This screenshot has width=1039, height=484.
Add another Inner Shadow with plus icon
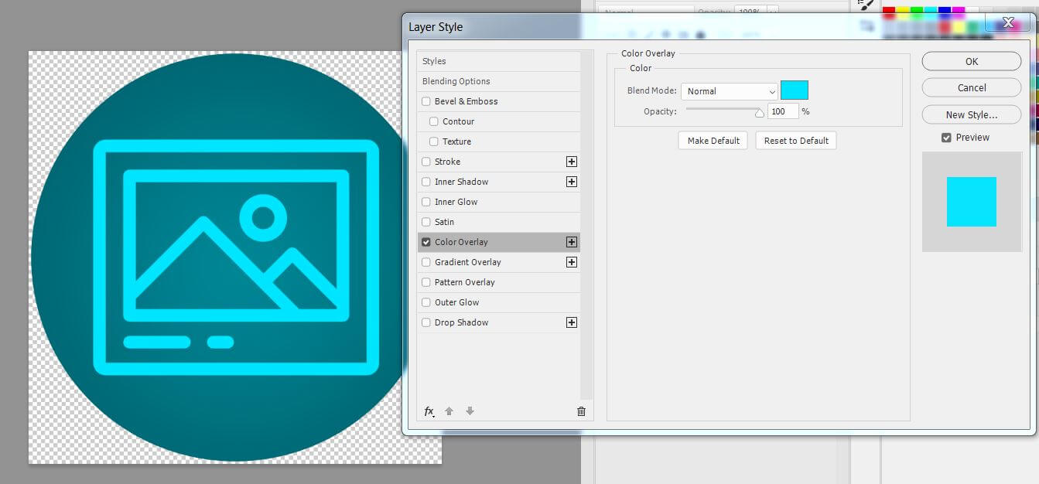(x=571, y=182)
